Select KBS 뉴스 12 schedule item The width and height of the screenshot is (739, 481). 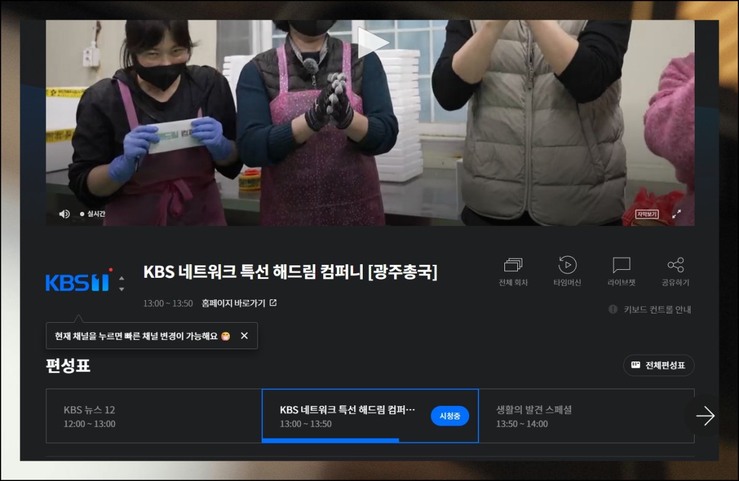tap(154, 416)
